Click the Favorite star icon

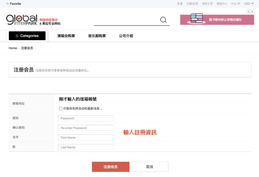point(7,4)
